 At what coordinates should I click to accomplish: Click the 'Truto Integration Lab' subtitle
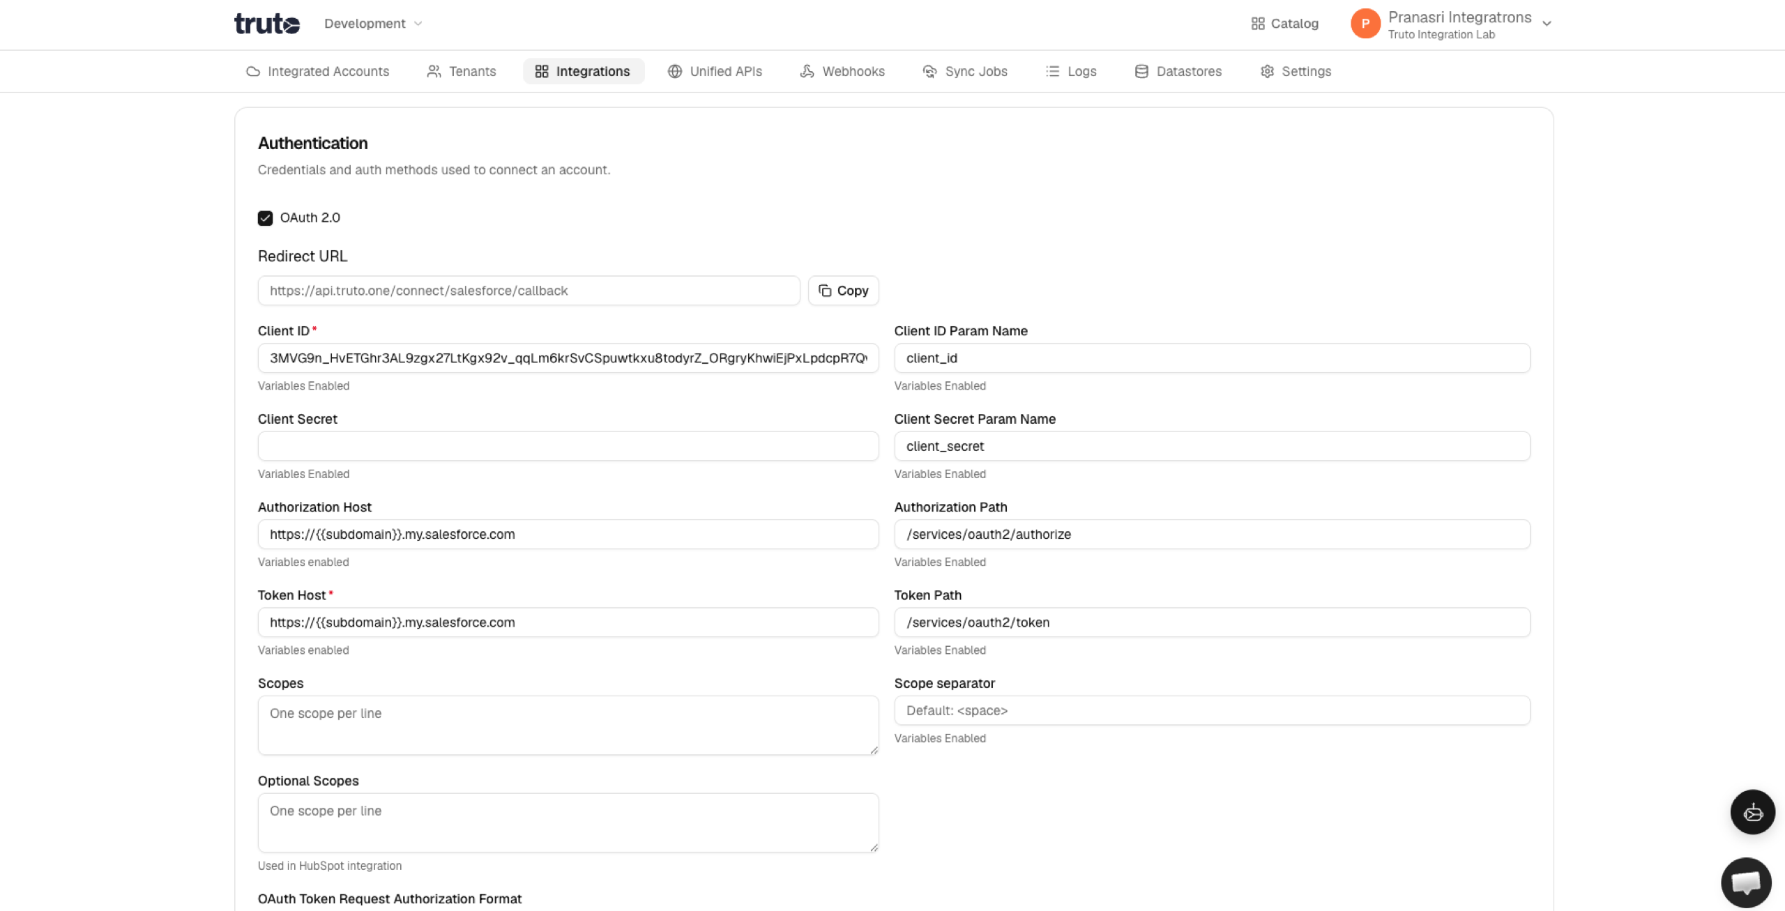pos(1441,35)
